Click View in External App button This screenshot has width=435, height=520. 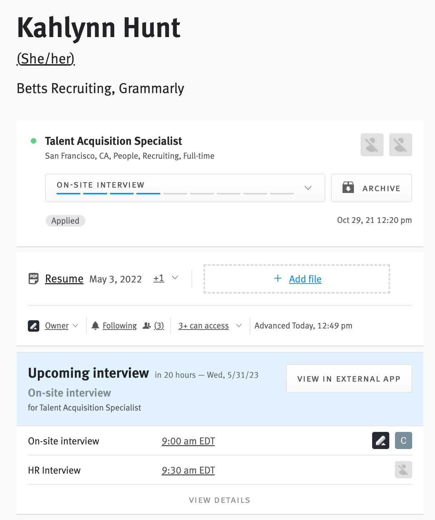(349, 379)
